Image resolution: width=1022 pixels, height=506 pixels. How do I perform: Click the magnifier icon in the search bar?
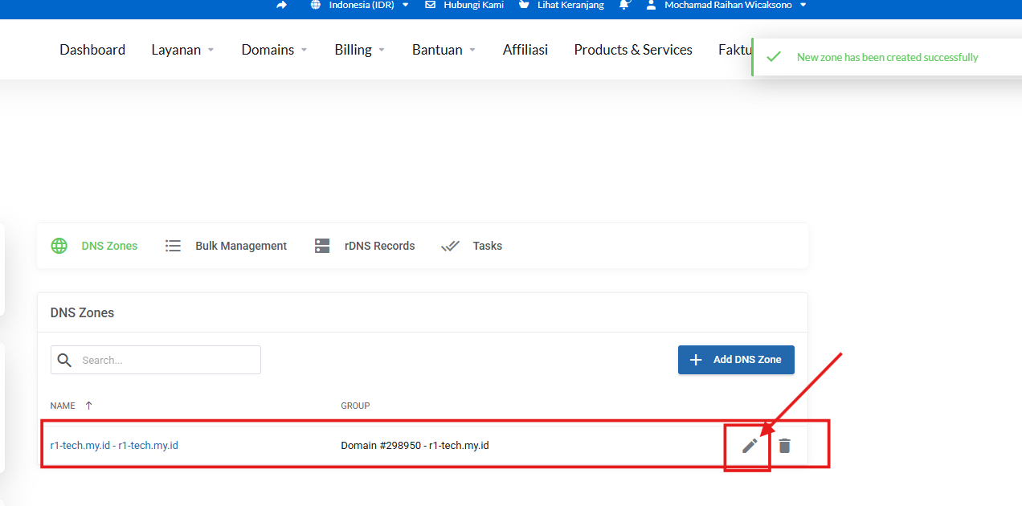coord(65,360)
